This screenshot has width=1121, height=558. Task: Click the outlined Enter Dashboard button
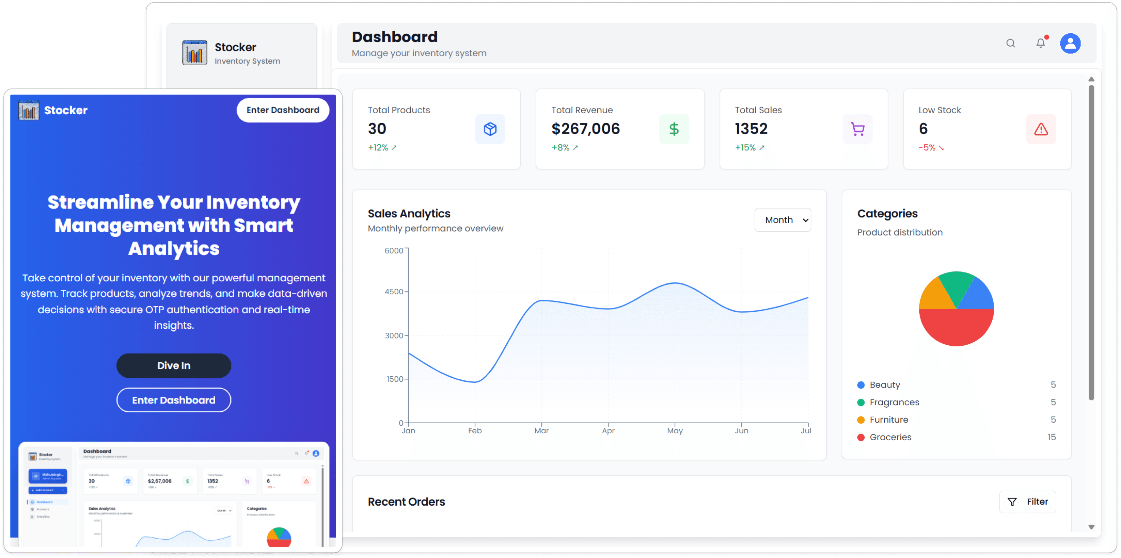[174, 400]
